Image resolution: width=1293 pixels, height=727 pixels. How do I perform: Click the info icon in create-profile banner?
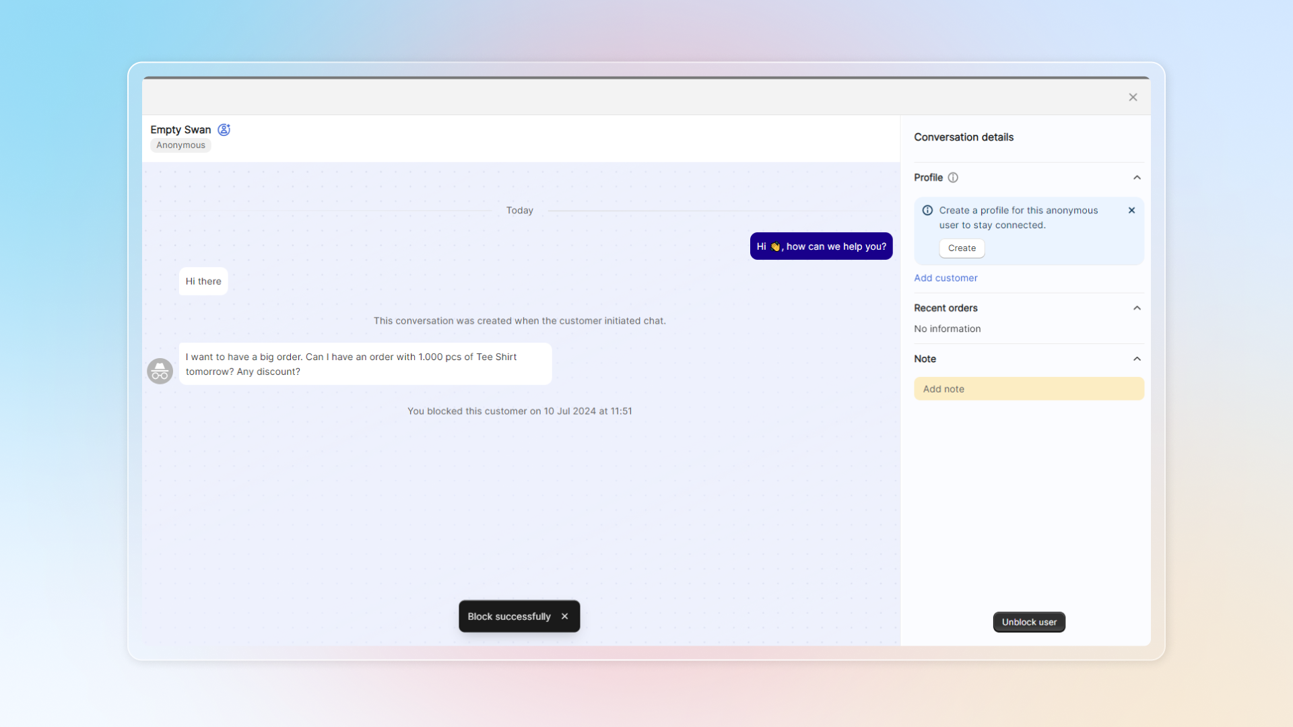point(927,211)
